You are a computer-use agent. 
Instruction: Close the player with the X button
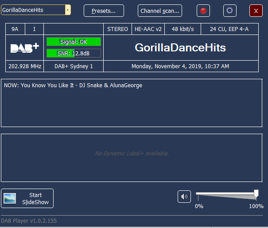tap(256, 11)
